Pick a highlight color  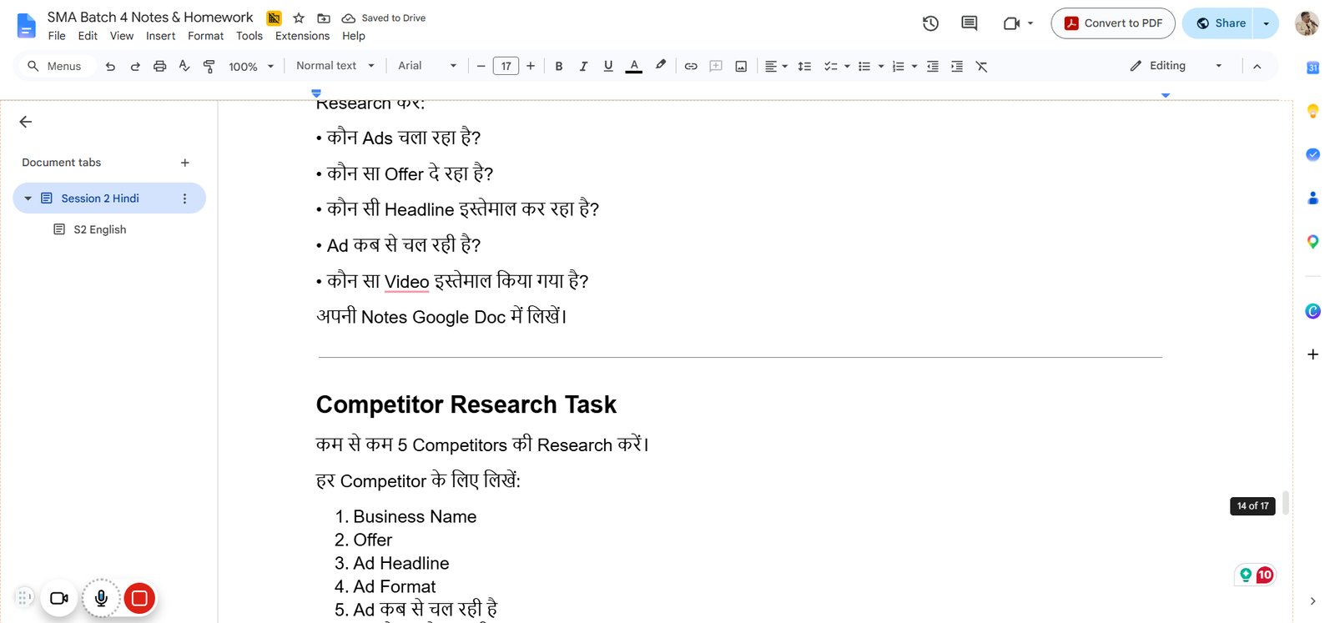(661, 66)
